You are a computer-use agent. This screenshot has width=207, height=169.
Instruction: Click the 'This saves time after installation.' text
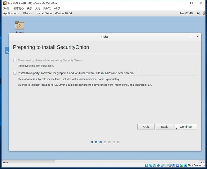point(36,66)
